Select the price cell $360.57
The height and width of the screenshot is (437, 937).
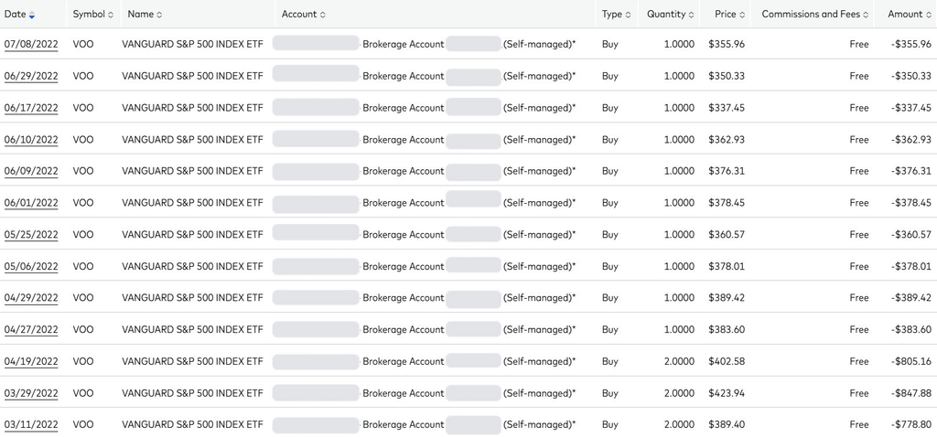click(x=727, y=235)
